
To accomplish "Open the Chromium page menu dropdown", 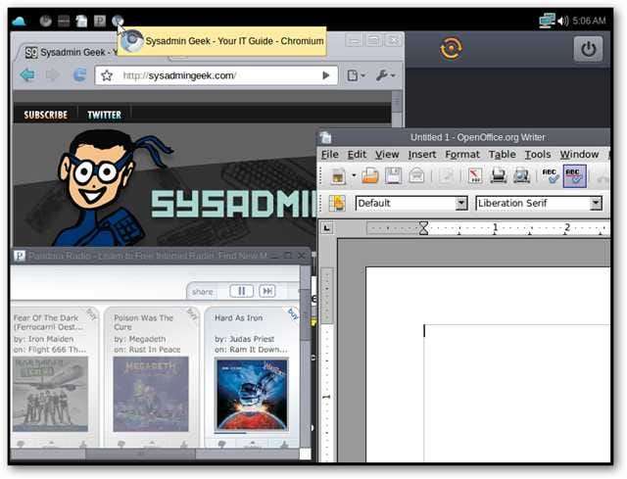I will pos(356,75).
